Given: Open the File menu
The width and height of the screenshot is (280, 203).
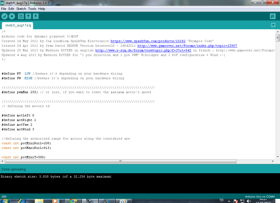Looking at the screenshot, I should tap(4, 9).
